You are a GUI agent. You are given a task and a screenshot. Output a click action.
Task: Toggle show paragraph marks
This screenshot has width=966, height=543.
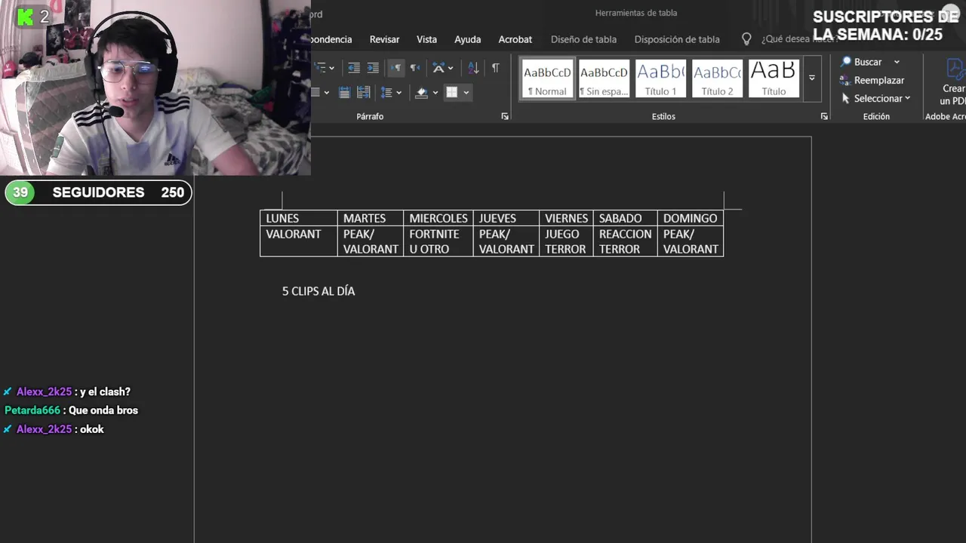click(495, 68)
